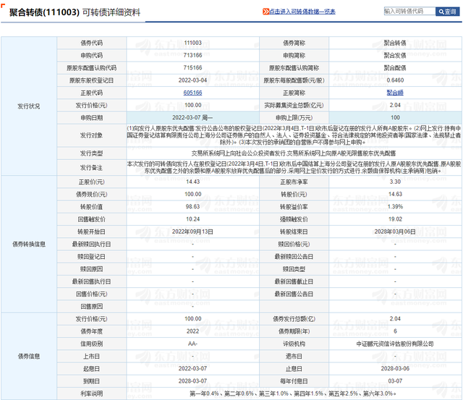Click the 利率说明 interest rate description text
Image resolution: width=463 pixels, height=400 pixels.
pos(292,393)
